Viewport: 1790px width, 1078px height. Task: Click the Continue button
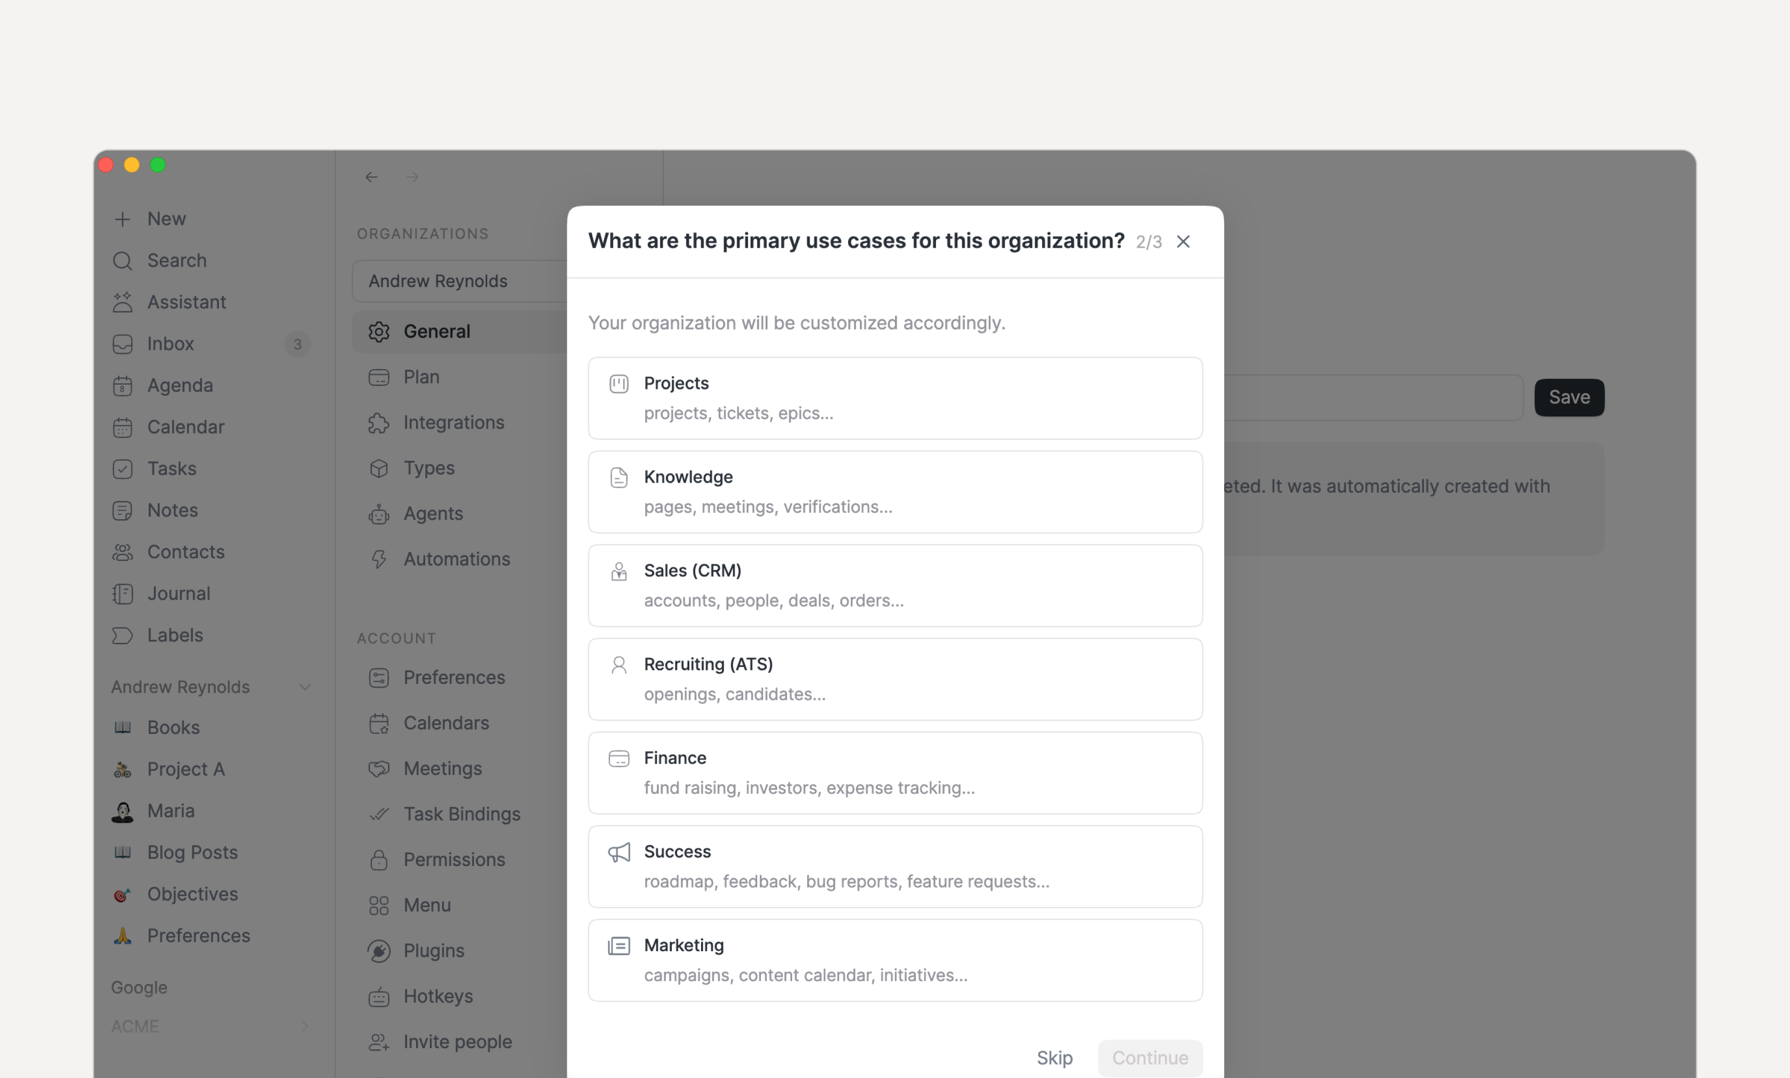[x=1150, y=1058]
